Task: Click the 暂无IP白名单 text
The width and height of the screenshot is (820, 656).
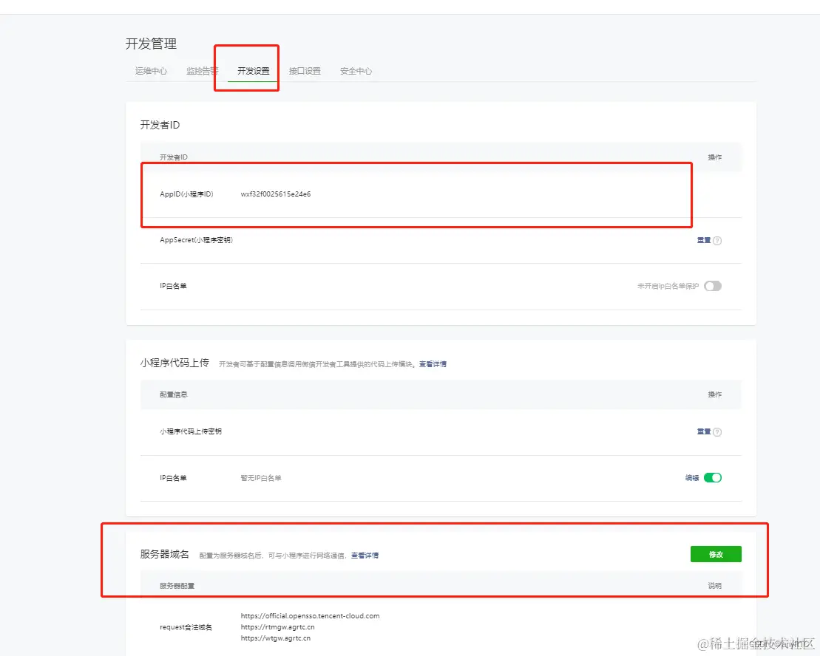Action: pyautogui.click(x=260, y=478)
